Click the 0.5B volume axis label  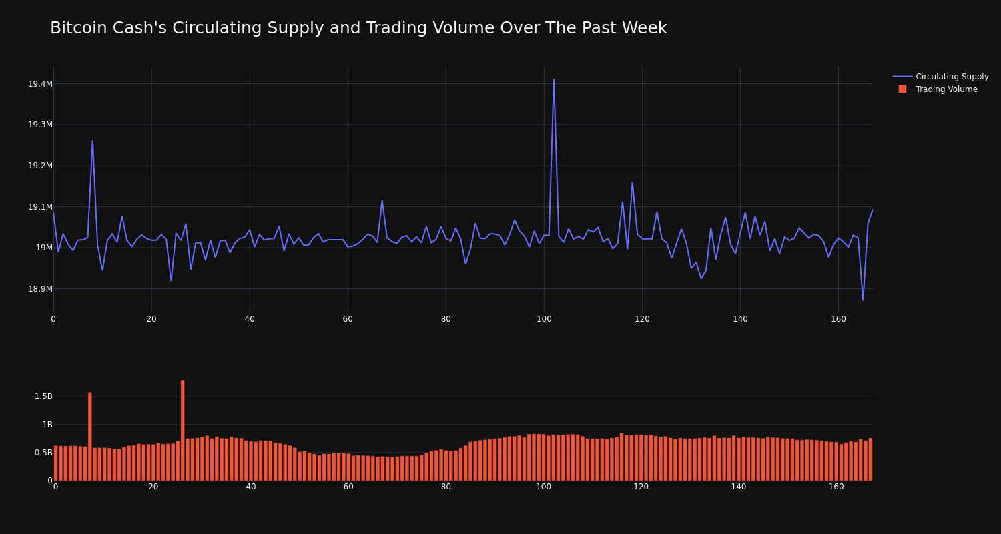pyautogui.click(x=43, y=453)
